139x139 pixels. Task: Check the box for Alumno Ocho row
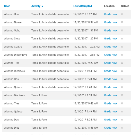point(122,30)
